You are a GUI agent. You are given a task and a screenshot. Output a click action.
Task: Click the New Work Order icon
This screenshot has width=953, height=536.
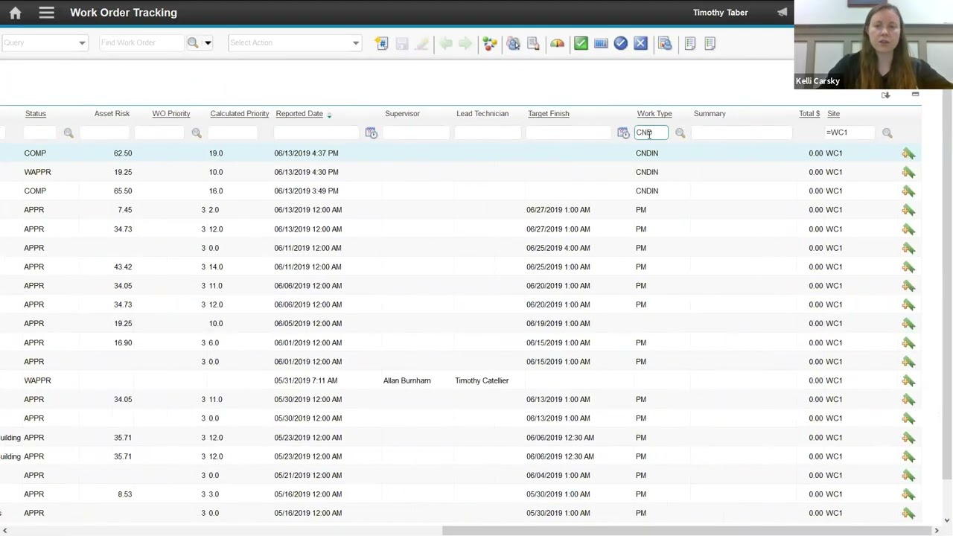tap(382, 43)
